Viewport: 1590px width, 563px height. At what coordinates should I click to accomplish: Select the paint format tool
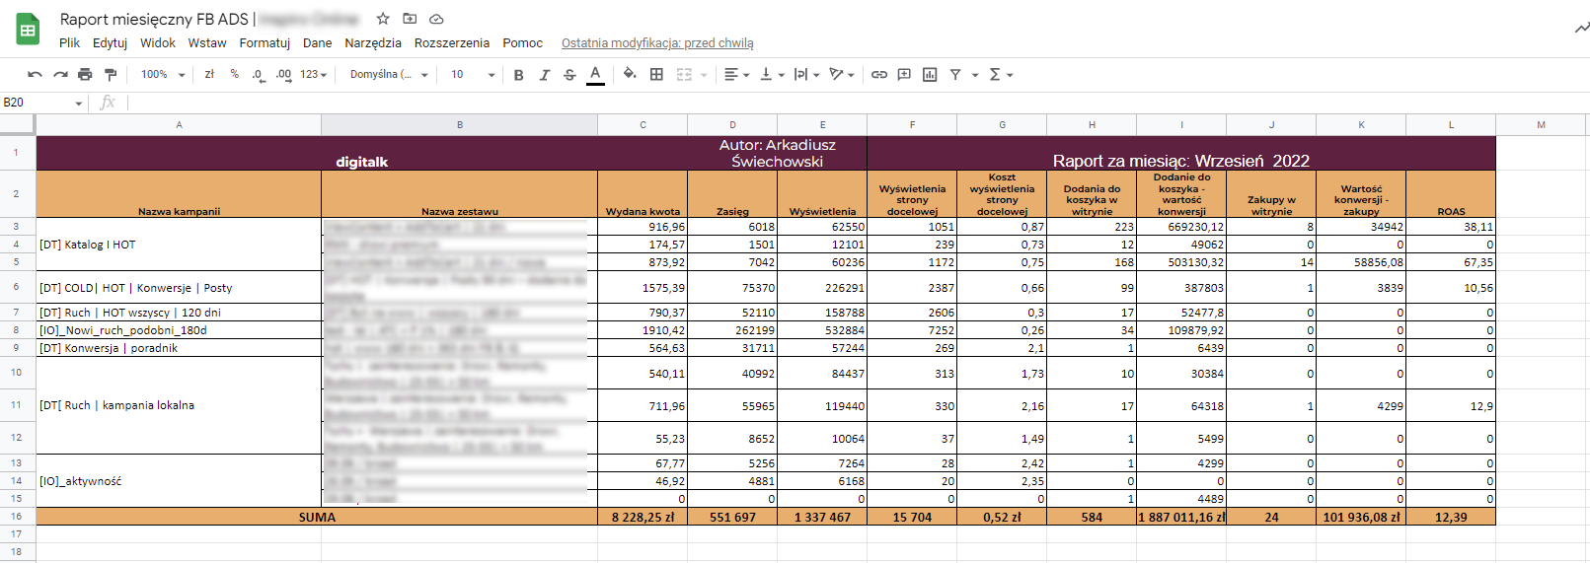111,75
